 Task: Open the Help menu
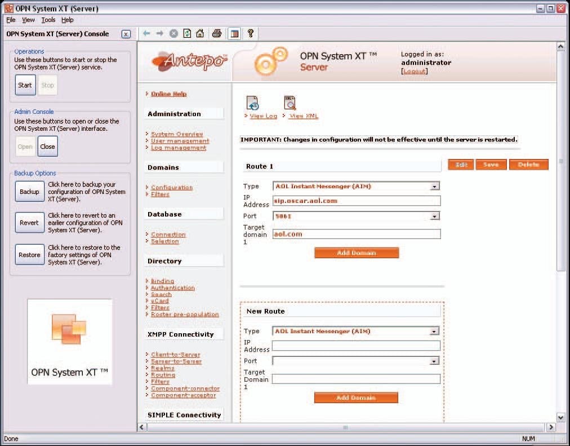pyautogui.click(x=67, y=20)
